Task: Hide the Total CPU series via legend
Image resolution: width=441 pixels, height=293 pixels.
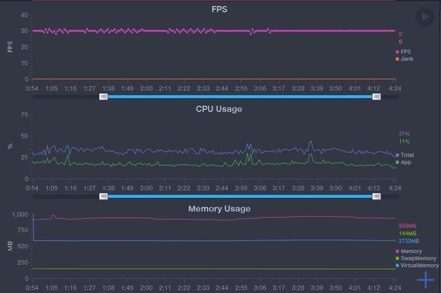Action: coord(405,155)
